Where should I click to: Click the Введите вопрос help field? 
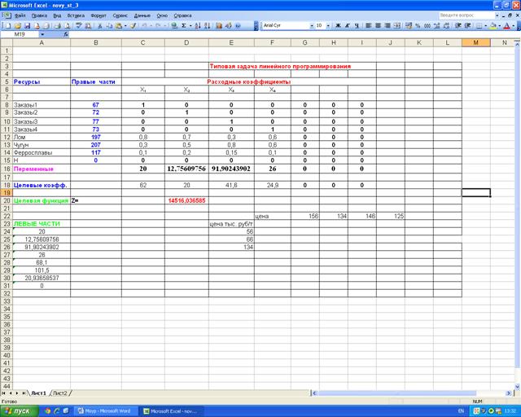coord(466,15)
